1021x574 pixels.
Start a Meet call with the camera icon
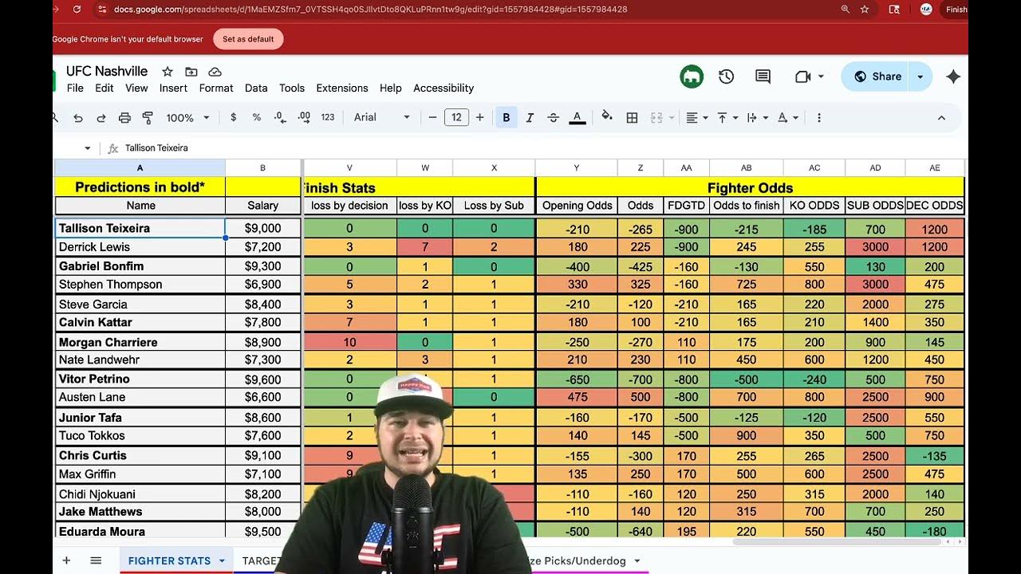pyautogui.click(x=802, y=77)
